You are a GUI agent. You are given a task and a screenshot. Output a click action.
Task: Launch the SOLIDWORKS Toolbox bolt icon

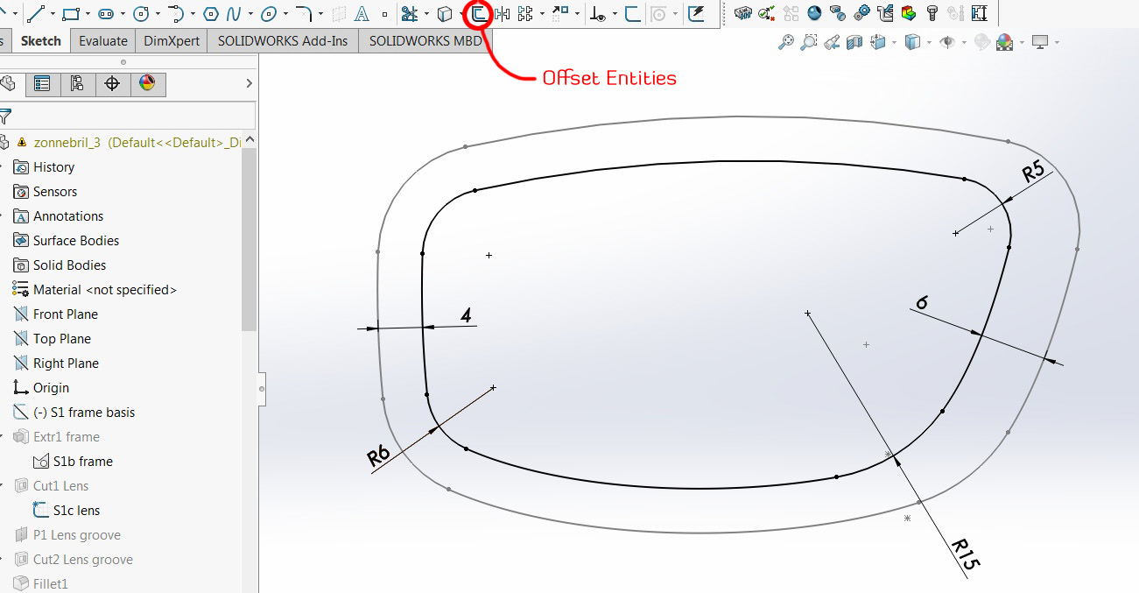[x=932, y=13]
